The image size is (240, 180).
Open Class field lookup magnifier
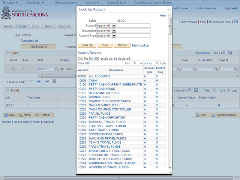tap(194, 69)
